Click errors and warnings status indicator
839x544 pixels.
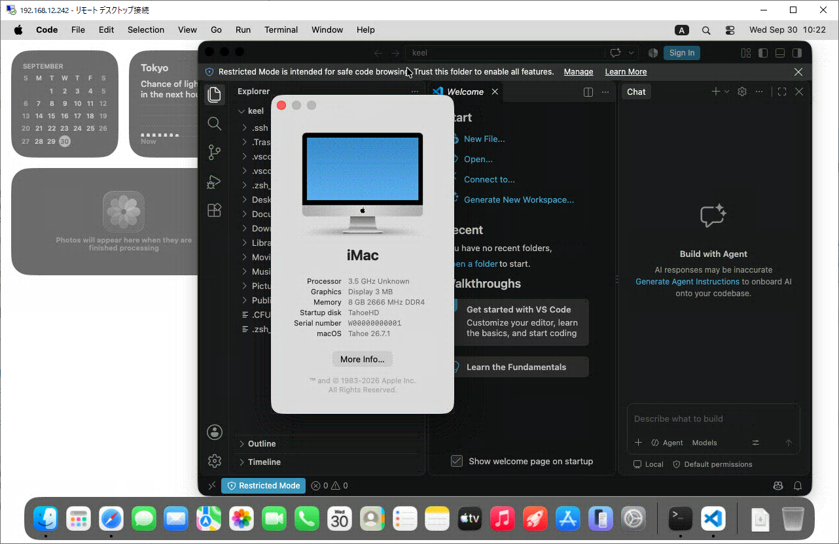330,486
